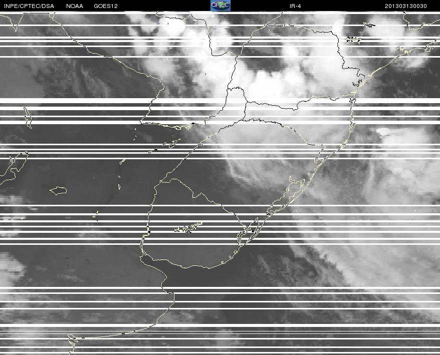Select the IR-4 channel label
Screen dimensions: 440x355
(295, 6)
